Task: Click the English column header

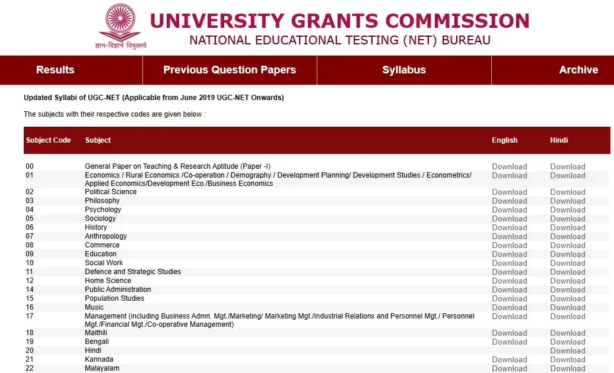Action: pos(505,140)
